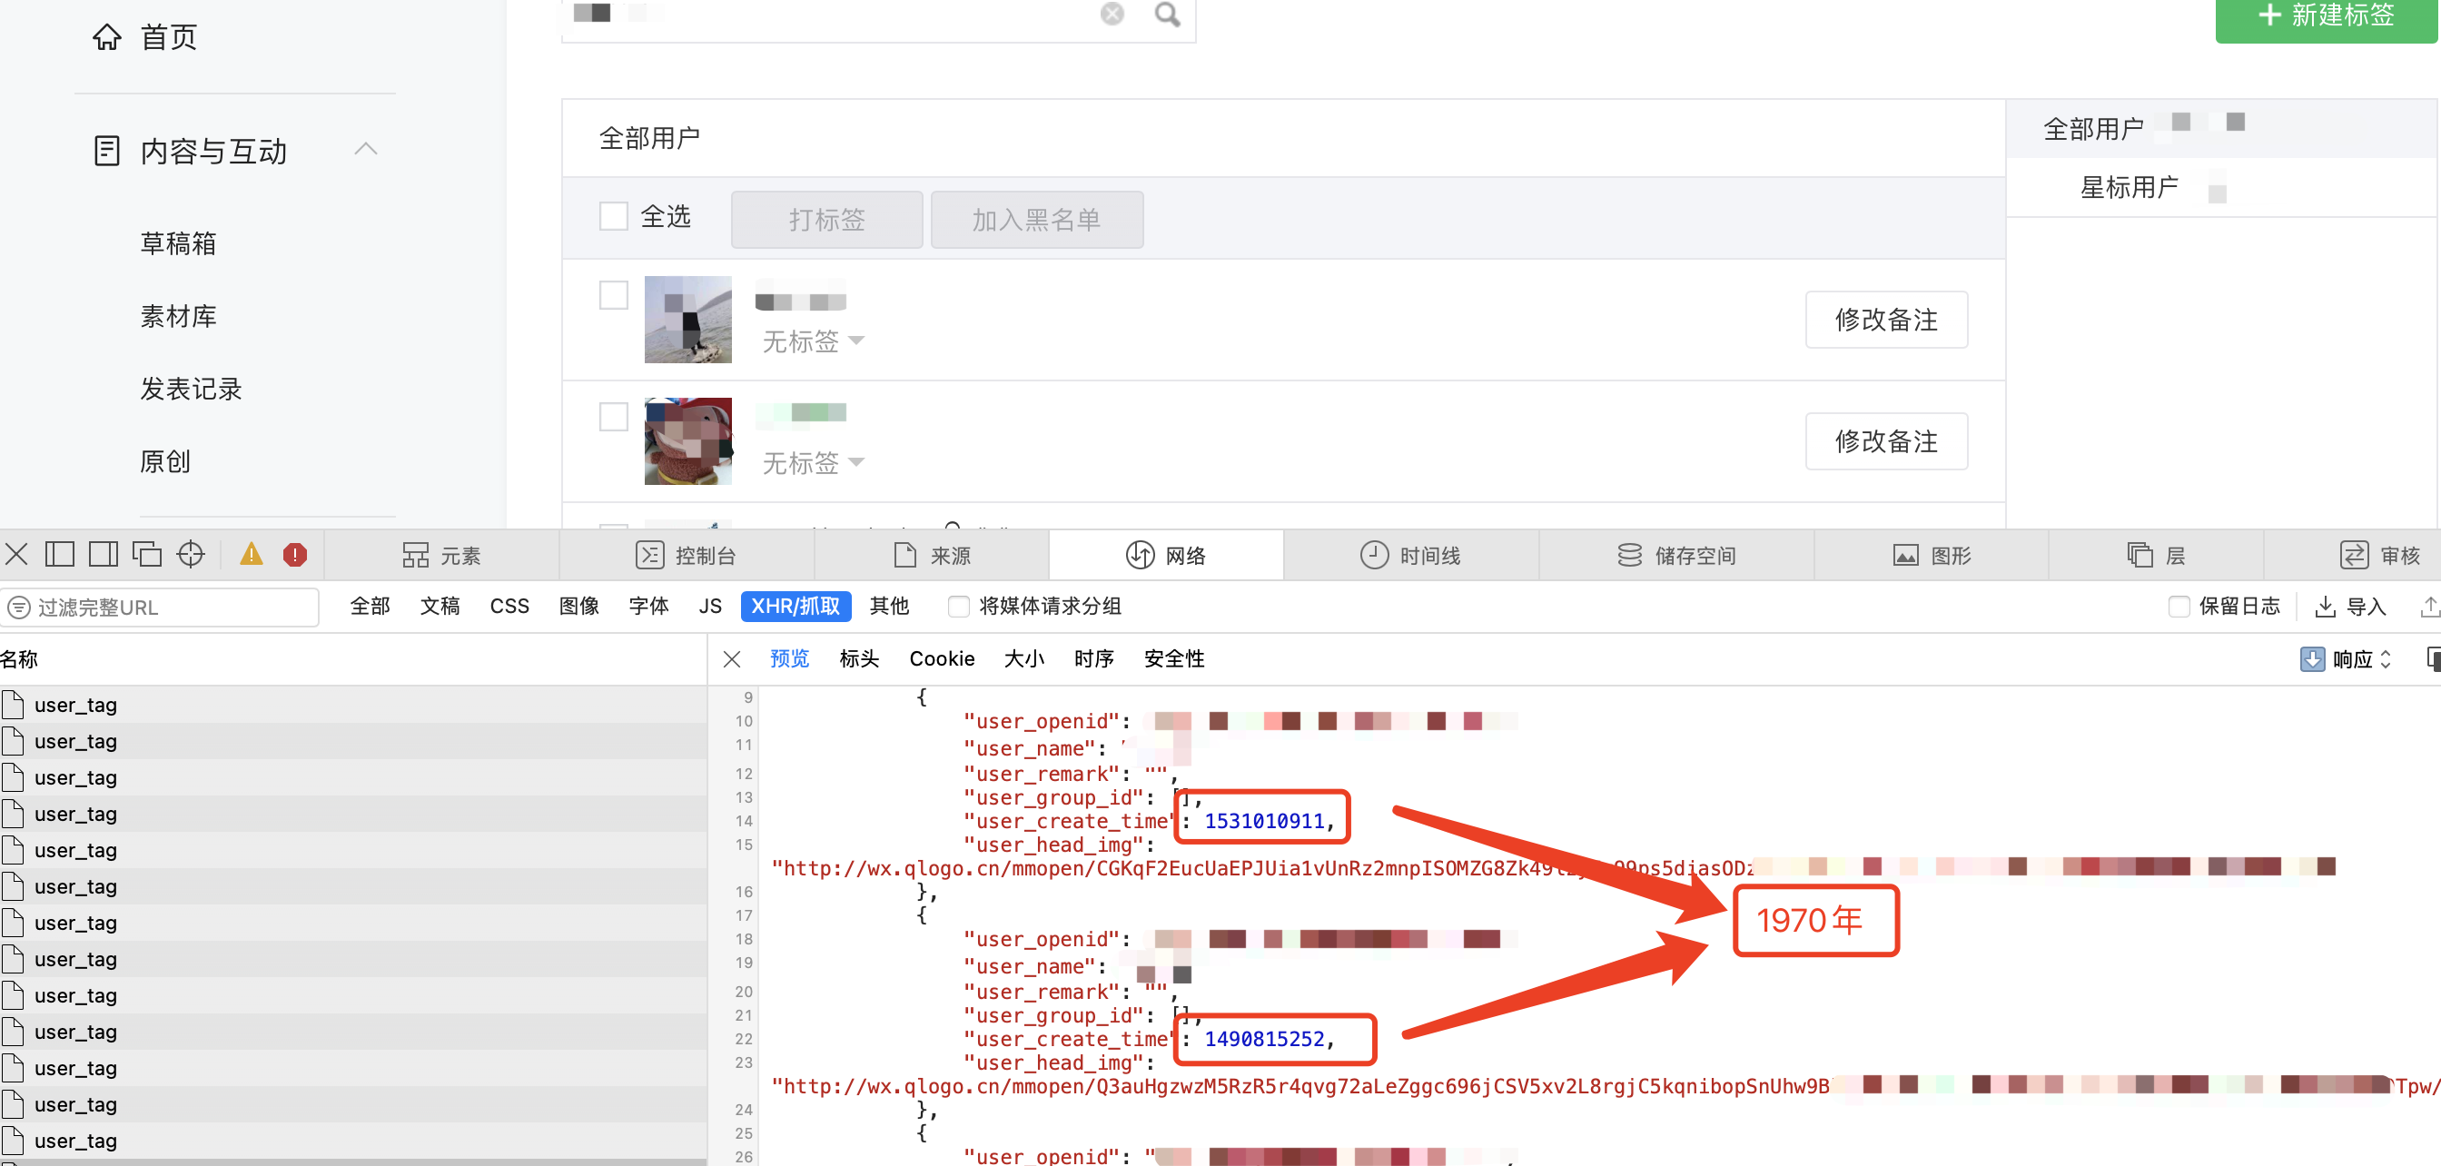Click the second user's avatar thumbnail
The image size is (2441, 1166).
(x=688, y=440)
